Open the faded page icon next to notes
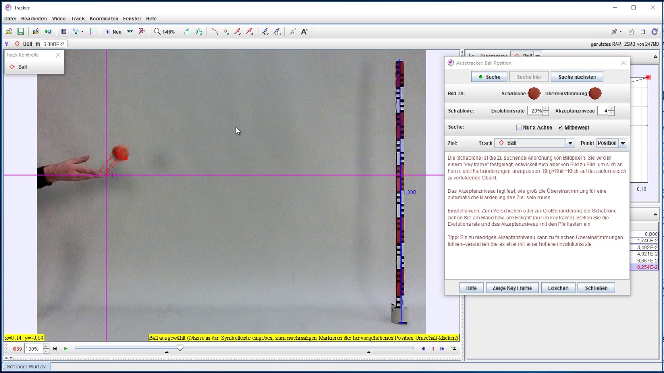Screen dimensions: 664x373 (631, 32)
